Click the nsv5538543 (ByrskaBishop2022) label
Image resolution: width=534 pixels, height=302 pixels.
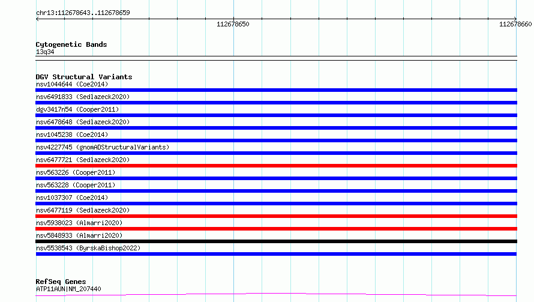tap(88, 248)
